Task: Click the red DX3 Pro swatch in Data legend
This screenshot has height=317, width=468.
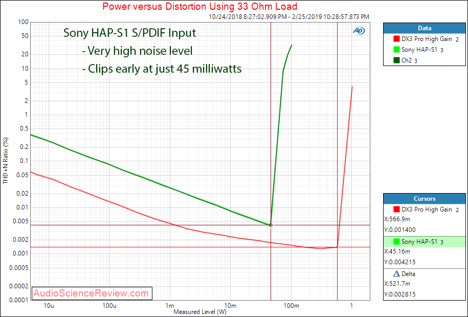Action: click(396, 39)
